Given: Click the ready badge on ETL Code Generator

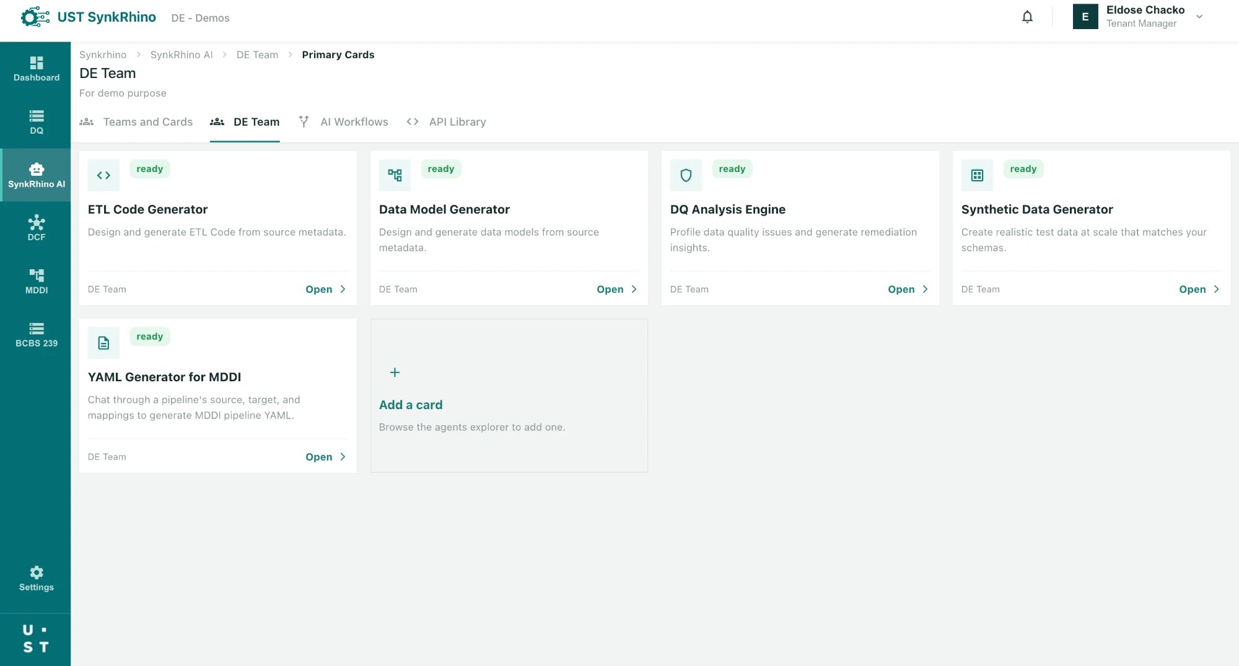Looking at the screenshot, I should tap(150, 169).
